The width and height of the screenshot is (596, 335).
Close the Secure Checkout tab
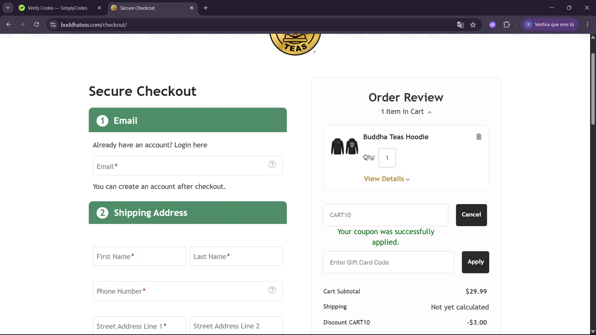(x=192, y=8)
